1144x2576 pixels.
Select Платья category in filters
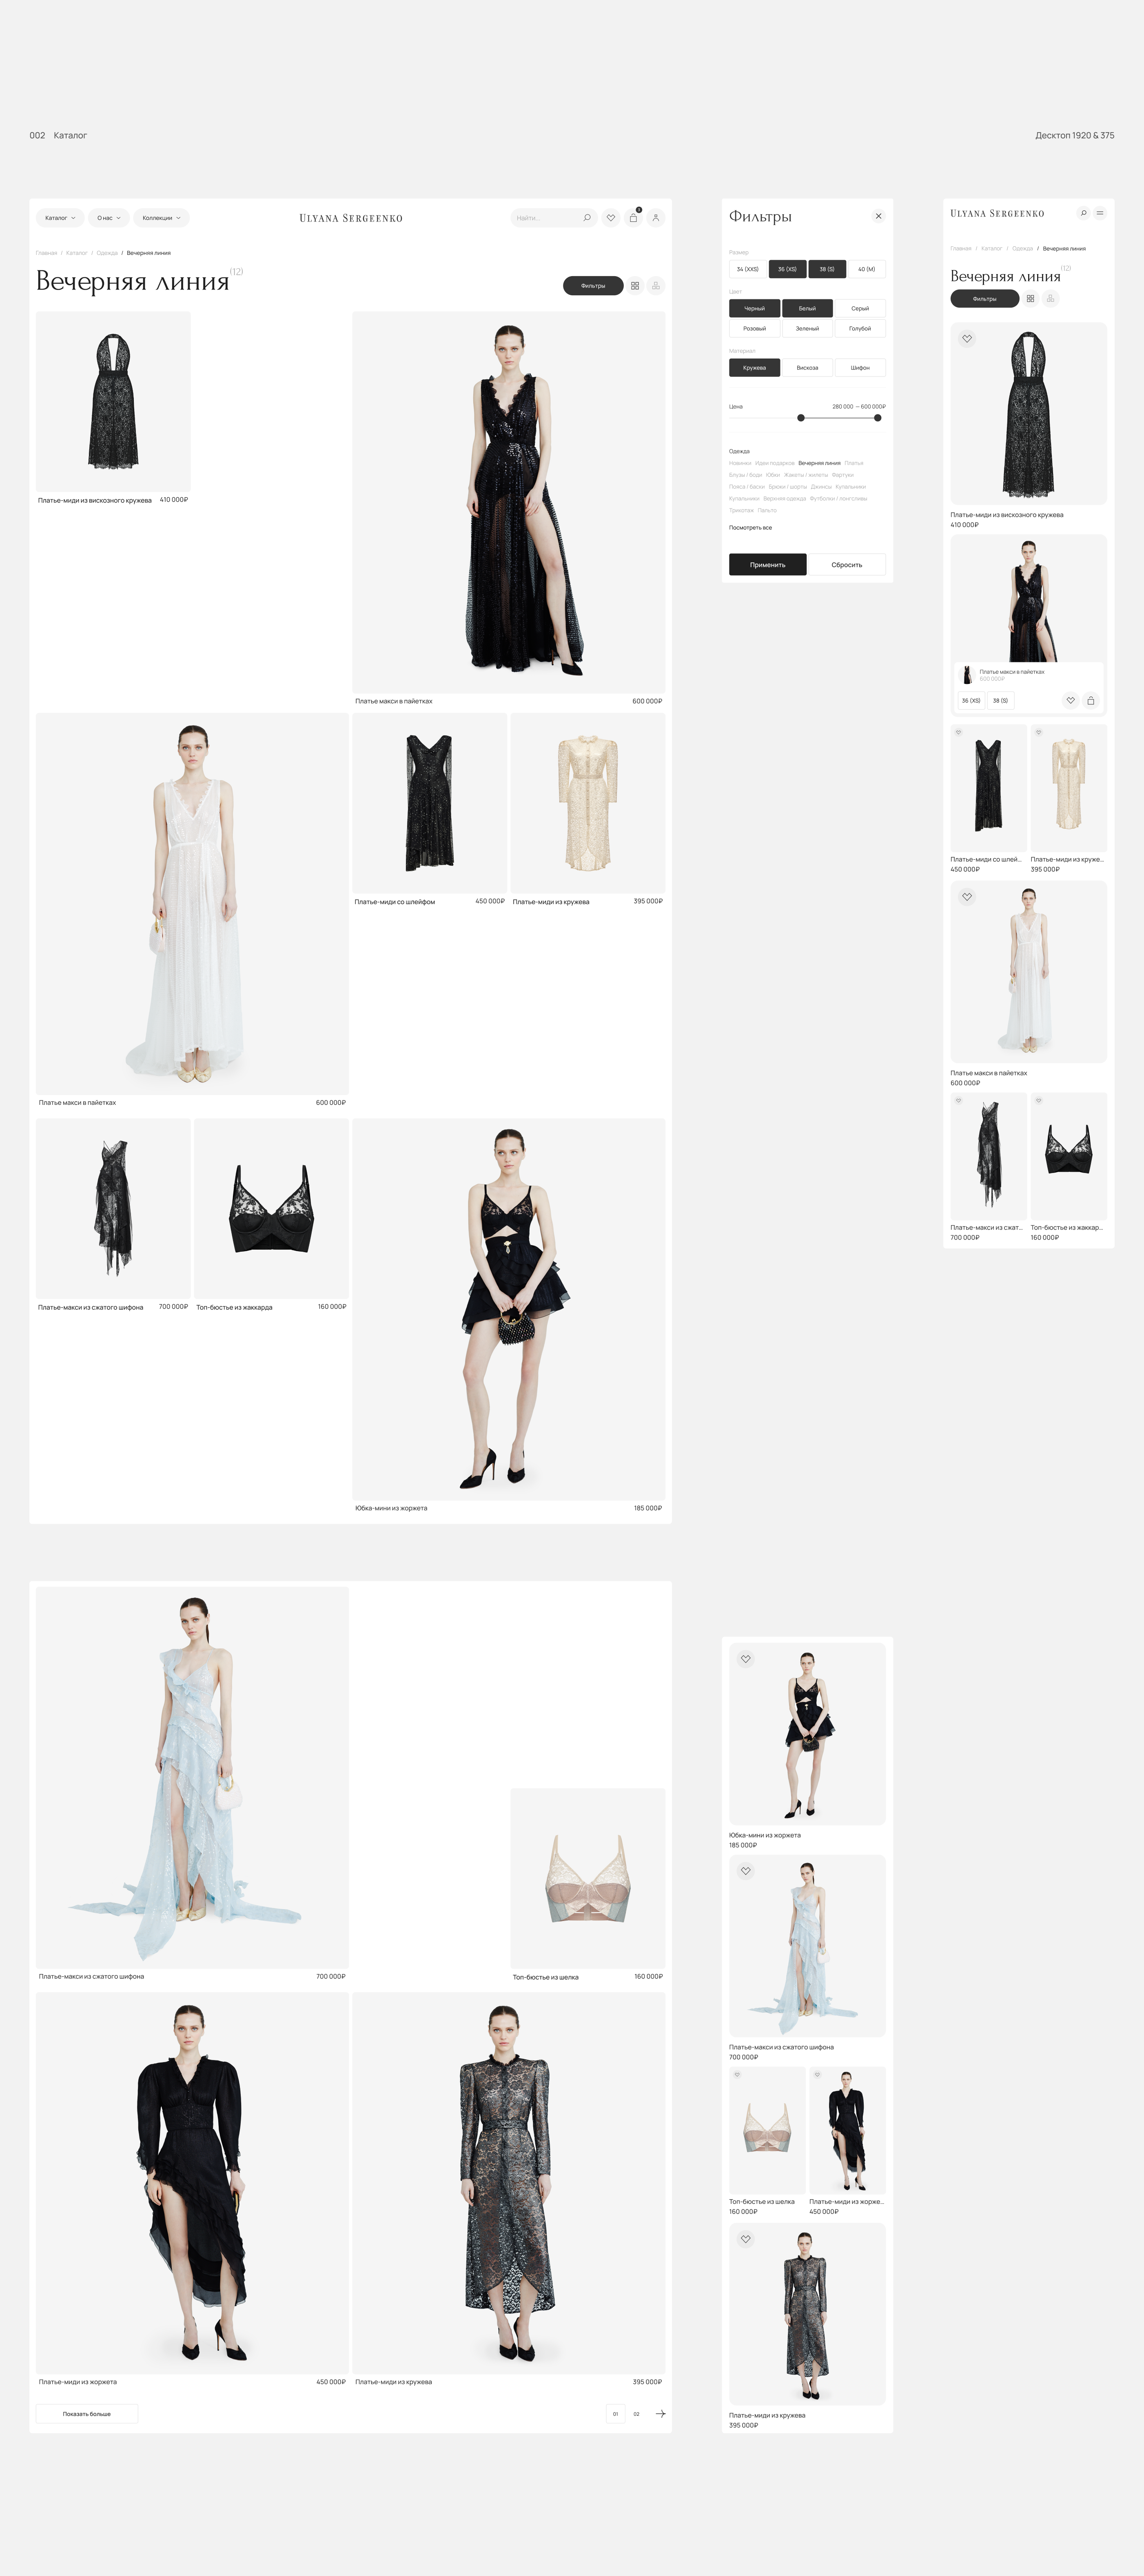tap(853, 463)
